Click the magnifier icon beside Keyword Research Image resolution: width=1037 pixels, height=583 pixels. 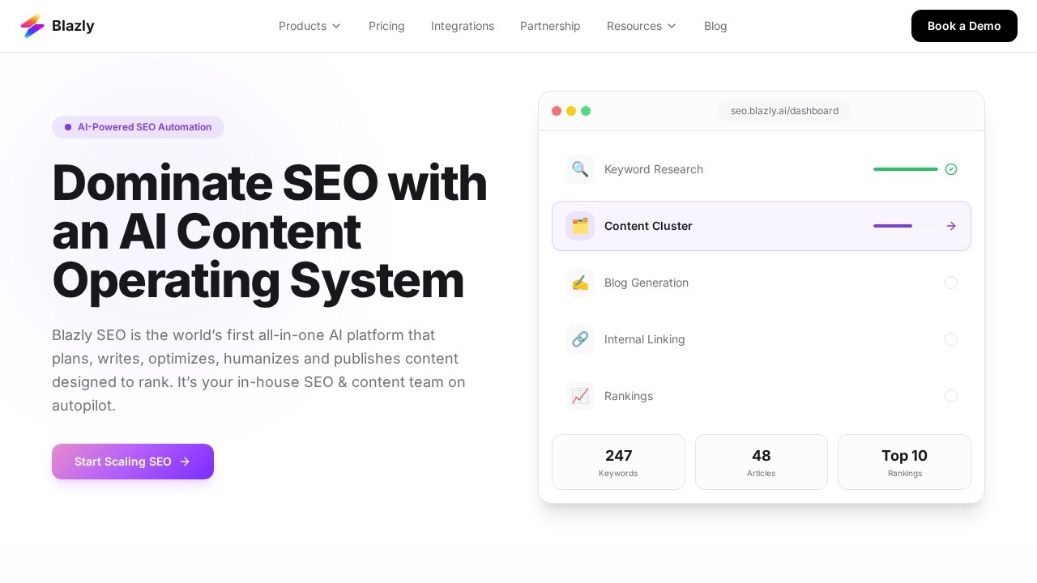click(x=580, y=169)
